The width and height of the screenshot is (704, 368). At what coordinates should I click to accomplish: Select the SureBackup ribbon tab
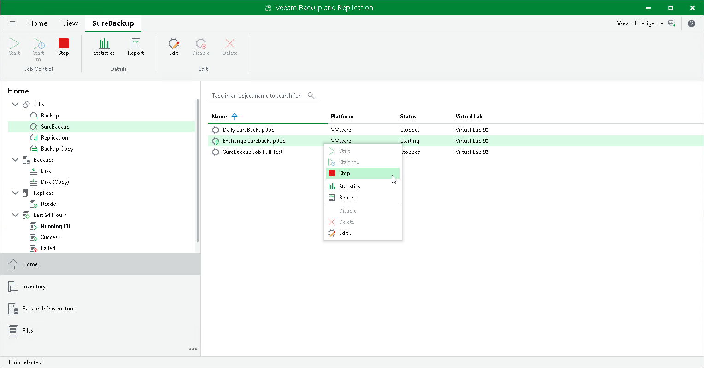coord(113,23)
